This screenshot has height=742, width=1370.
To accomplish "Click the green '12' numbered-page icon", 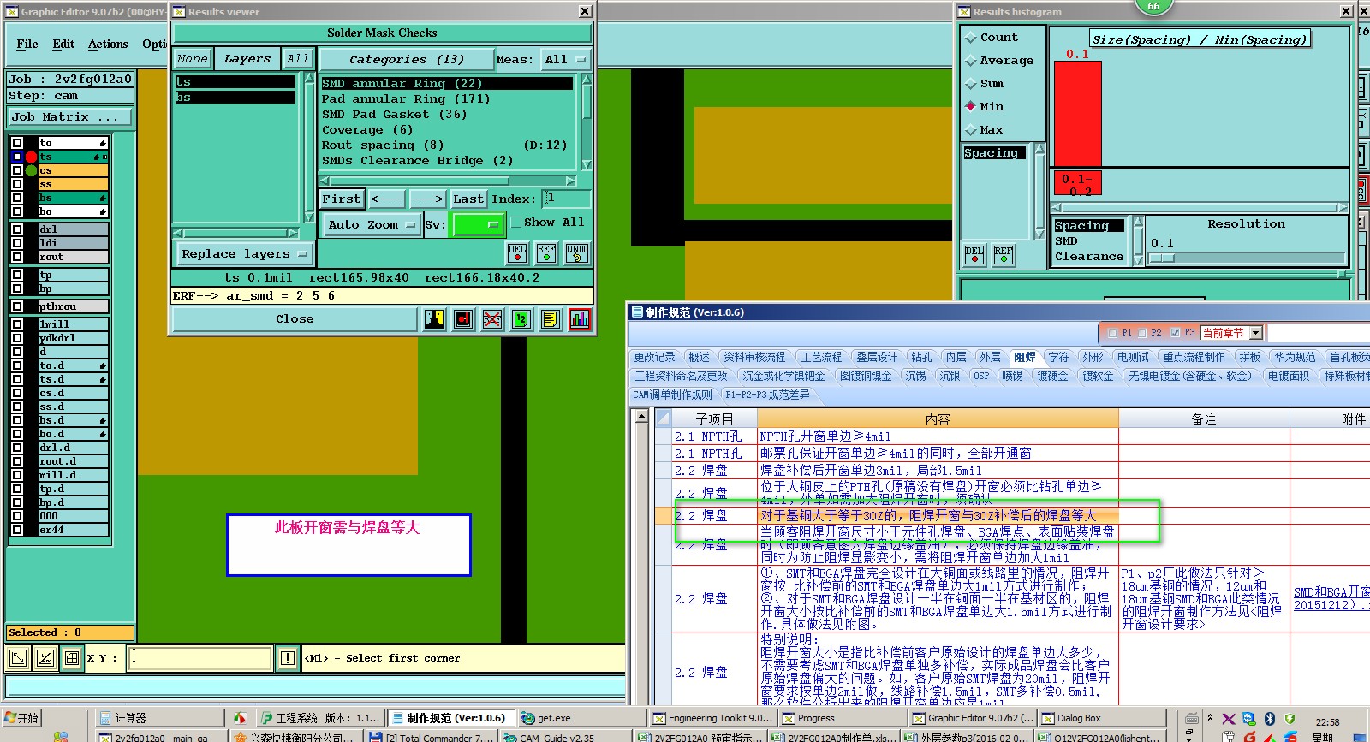I will [521, 319].
